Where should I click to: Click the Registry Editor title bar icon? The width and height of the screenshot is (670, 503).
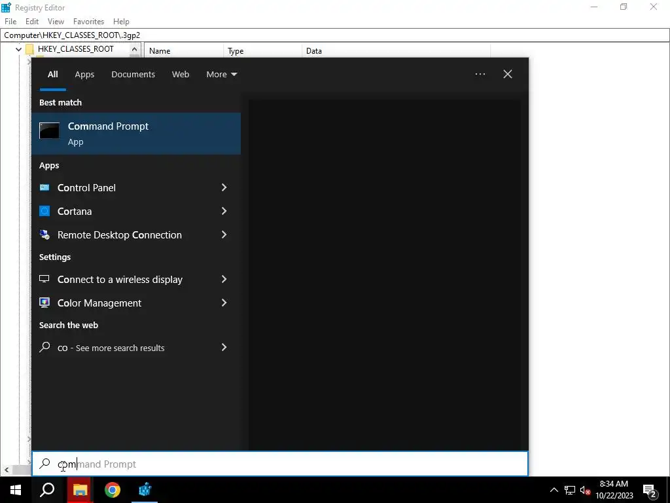[6, 7]
